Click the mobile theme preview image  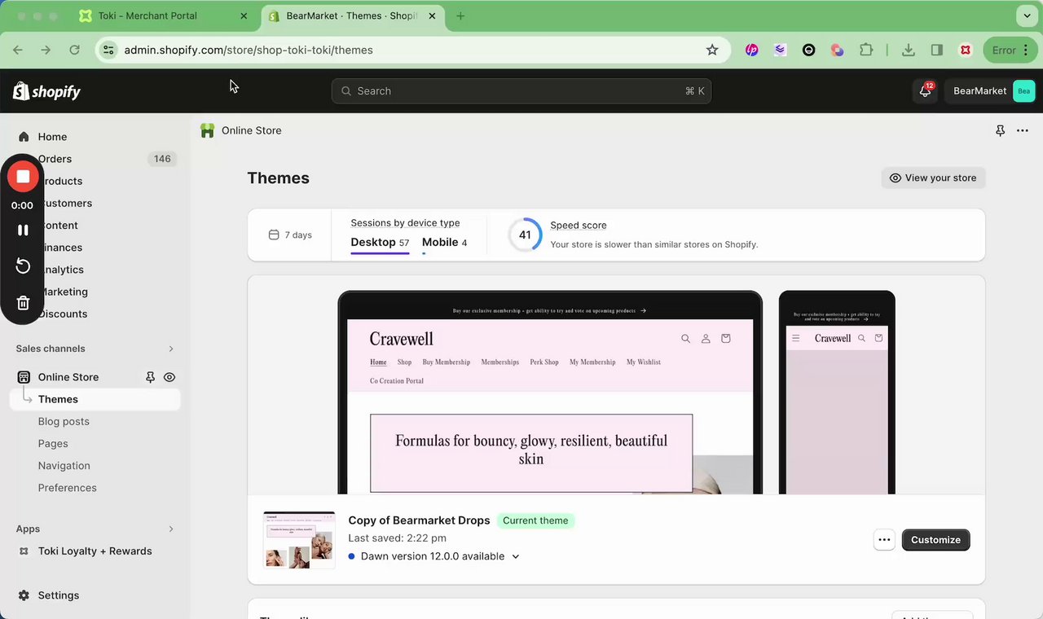tap(837, 393)
